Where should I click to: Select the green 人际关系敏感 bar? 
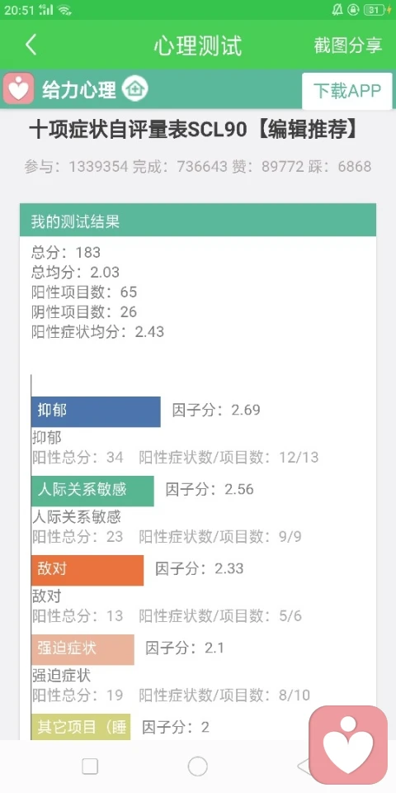[92, 491]
